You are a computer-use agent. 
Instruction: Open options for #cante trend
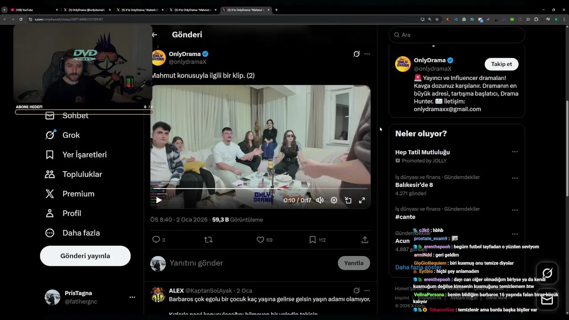[515, 210]
